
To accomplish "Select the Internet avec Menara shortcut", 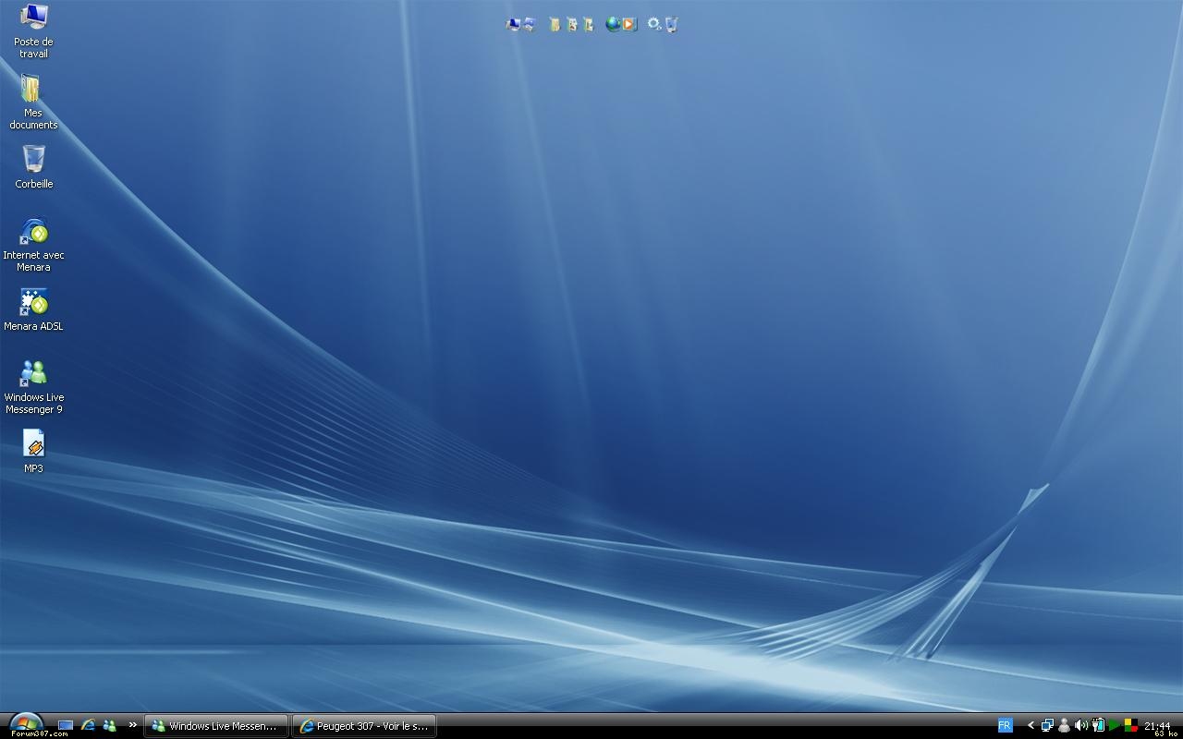I will tap(33, 245).
